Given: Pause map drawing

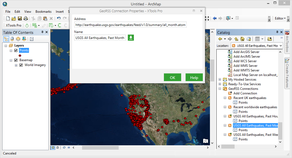Looking at the screenshot, I should coord(69,147).
